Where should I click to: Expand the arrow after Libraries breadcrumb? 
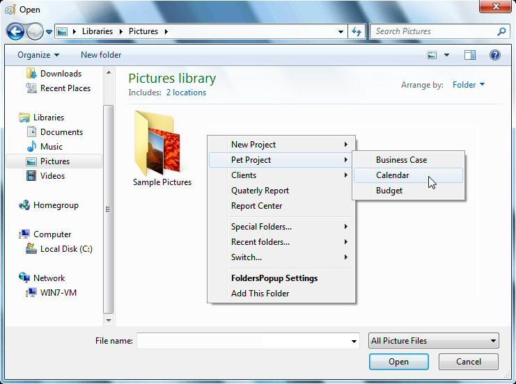(121, 31)
